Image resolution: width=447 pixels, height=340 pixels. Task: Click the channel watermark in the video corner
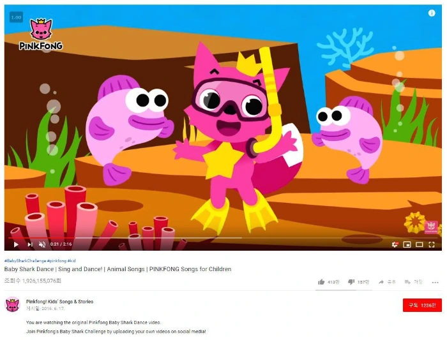431,227
